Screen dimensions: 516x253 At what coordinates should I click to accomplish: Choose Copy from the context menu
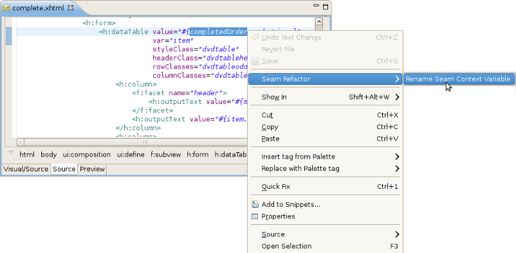pos(325,127)
